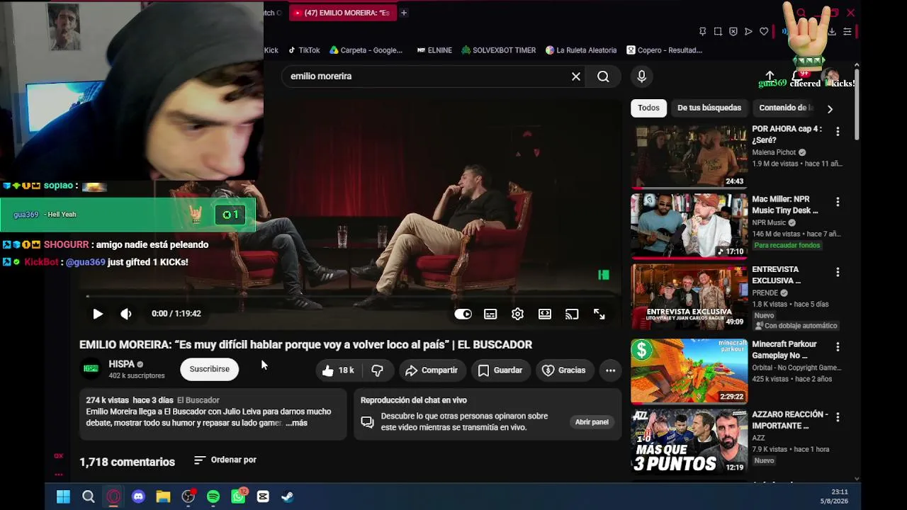The image size is (907, 510).
Task: Open more actions menu below video
Action: (610, 370)
